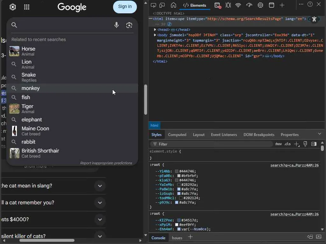Add more tools with the plus icon
The image size is (326, 244).
[x=282, y=5]
